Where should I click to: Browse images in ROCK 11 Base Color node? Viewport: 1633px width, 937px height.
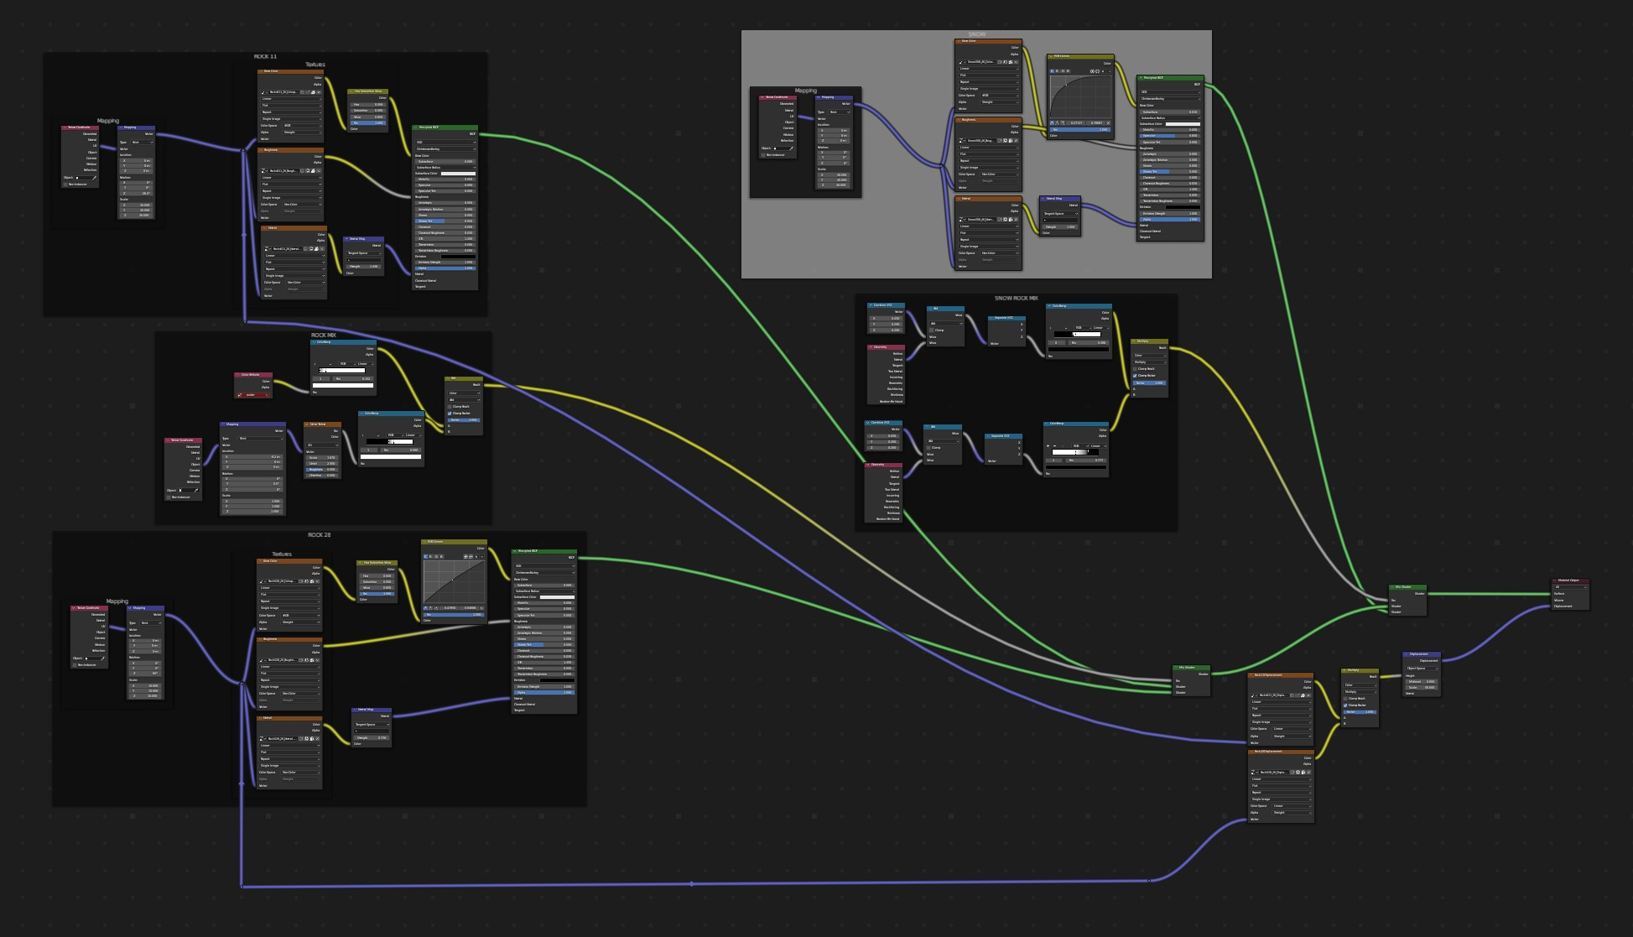coord(264,92)
